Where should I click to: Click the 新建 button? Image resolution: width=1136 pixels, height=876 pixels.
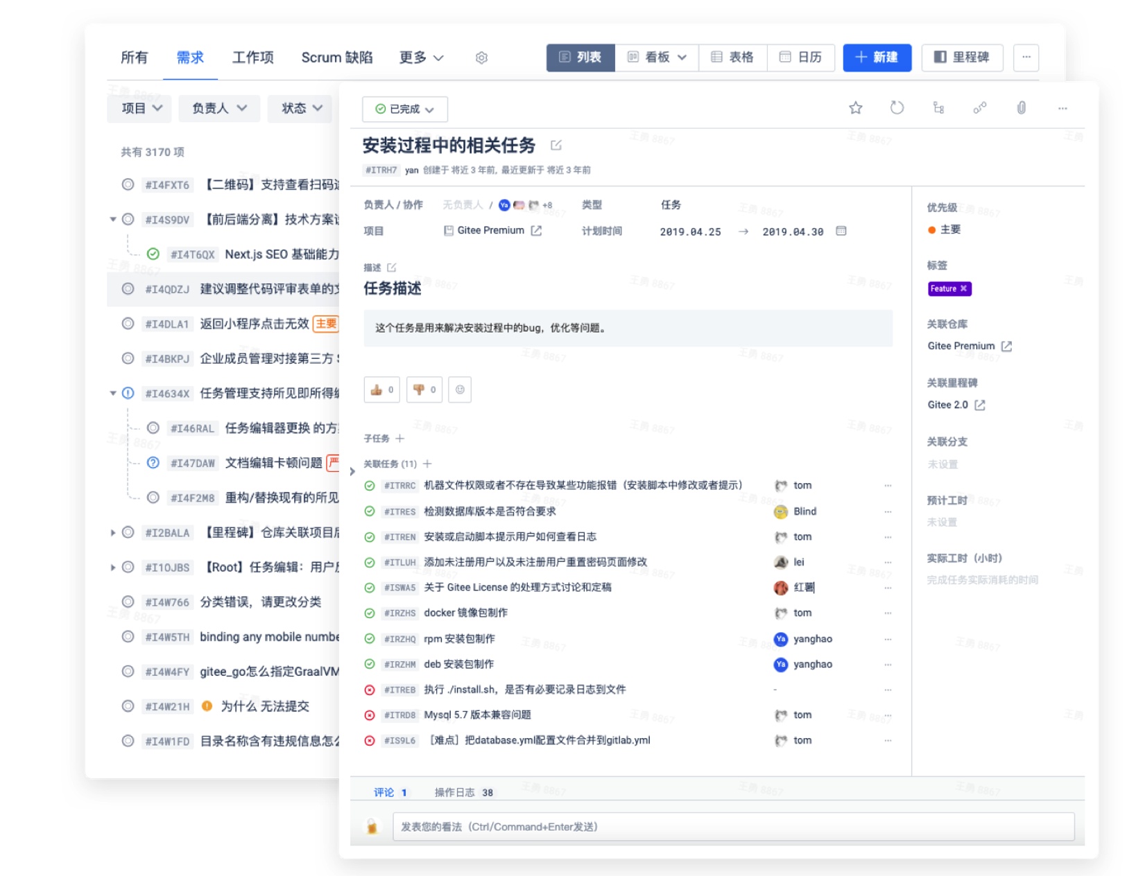tap(877, 58)
